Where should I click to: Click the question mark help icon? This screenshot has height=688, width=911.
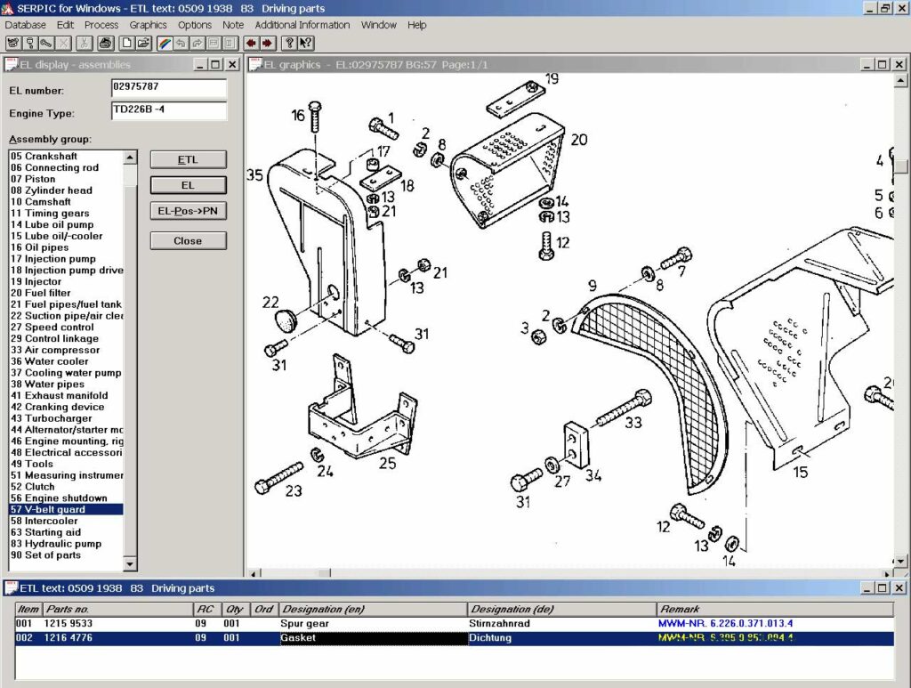tap(289, 43)
